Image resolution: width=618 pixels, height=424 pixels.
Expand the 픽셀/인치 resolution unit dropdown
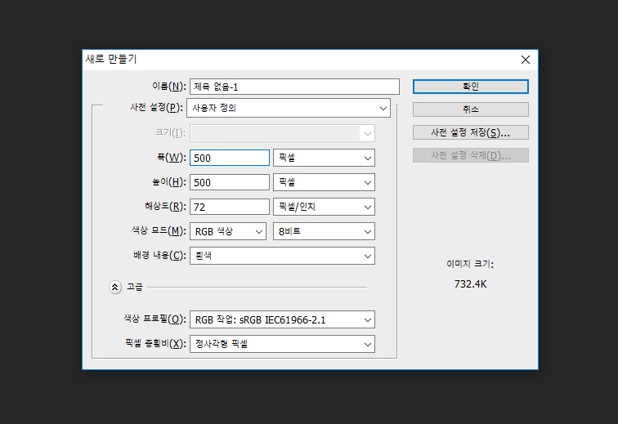[324, 207]
